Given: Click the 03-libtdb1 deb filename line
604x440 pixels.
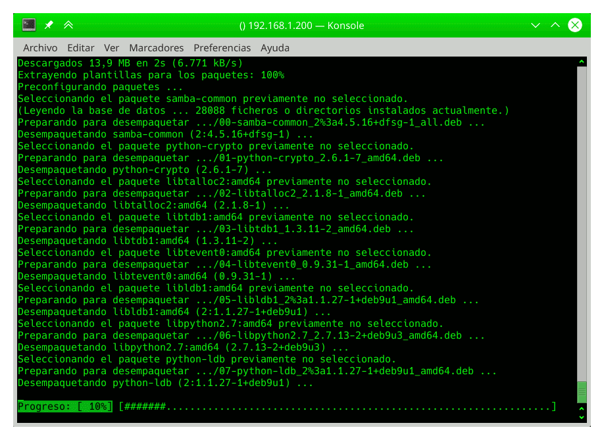Looking at the screenshot, I should (216, 229).
